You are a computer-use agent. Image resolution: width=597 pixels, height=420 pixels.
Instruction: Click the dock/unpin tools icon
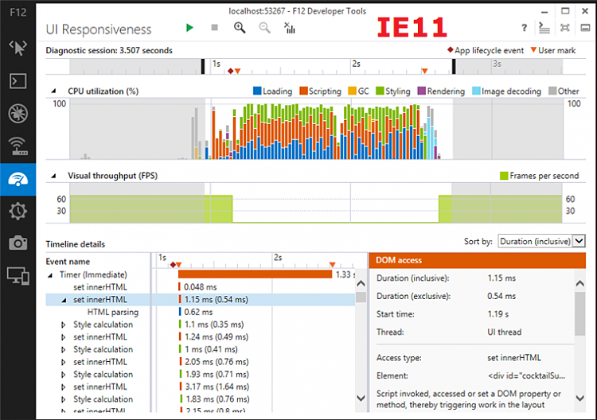pos(565,27)
